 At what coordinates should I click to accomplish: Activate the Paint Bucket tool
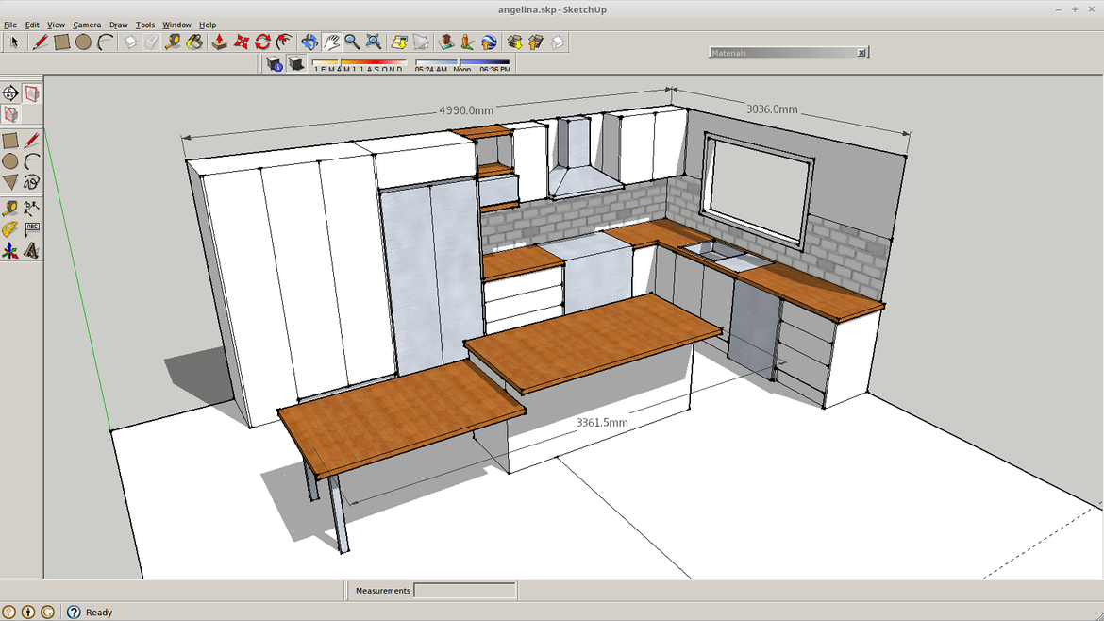[x=194, y=42]
